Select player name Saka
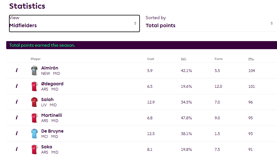Image resolution: width=277 pixels, height=157 pixels. [47, 147]
